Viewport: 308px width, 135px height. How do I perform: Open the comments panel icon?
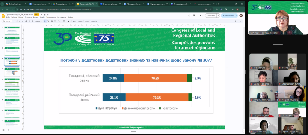click(194, 16)
